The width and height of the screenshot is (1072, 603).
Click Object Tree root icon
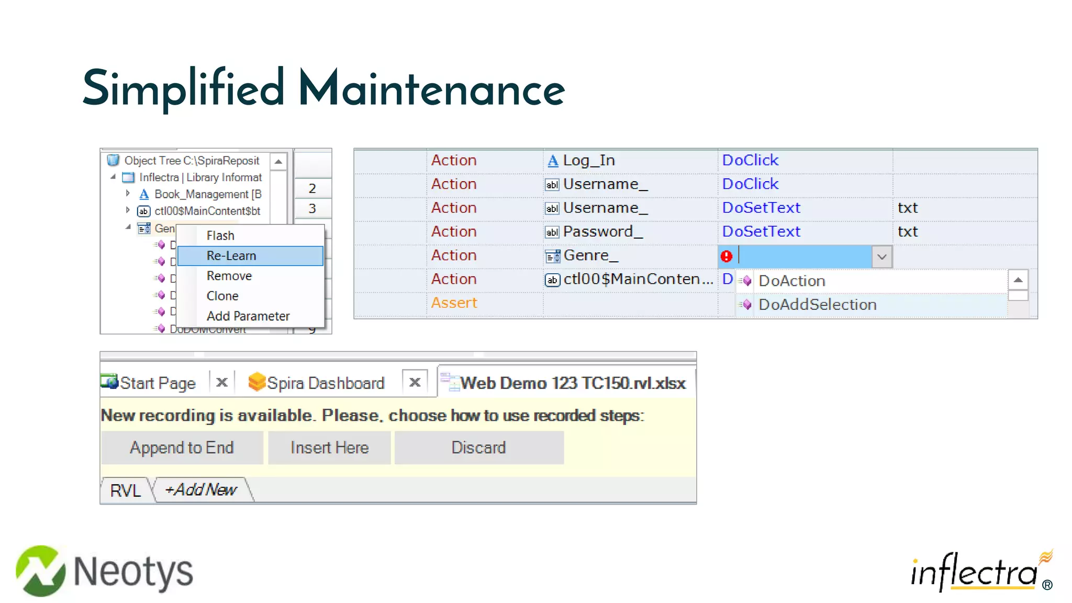click(113, 160)
